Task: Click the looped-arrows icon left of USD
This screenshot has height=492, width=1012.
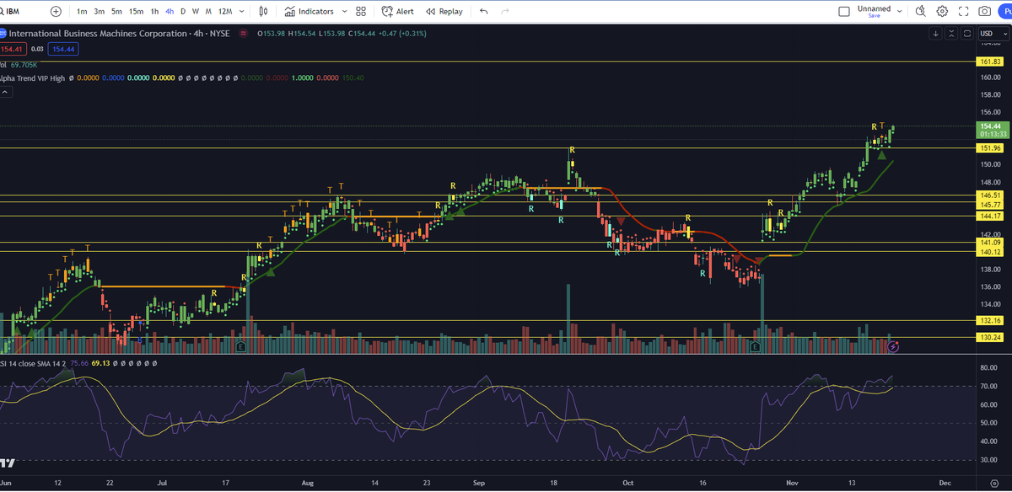Action: pyautogui.click(x=967, y=34)
